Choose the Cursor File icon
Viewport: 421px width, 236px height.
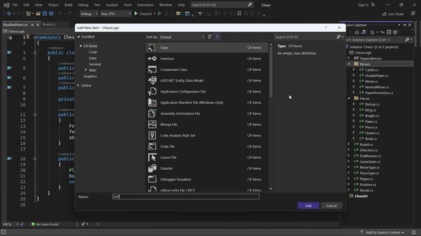pos(152,157)
